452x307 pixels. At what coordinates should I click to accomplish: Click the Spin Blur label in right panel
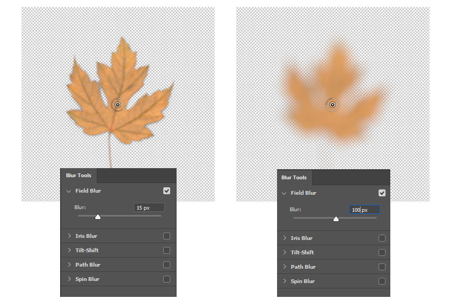303,281
